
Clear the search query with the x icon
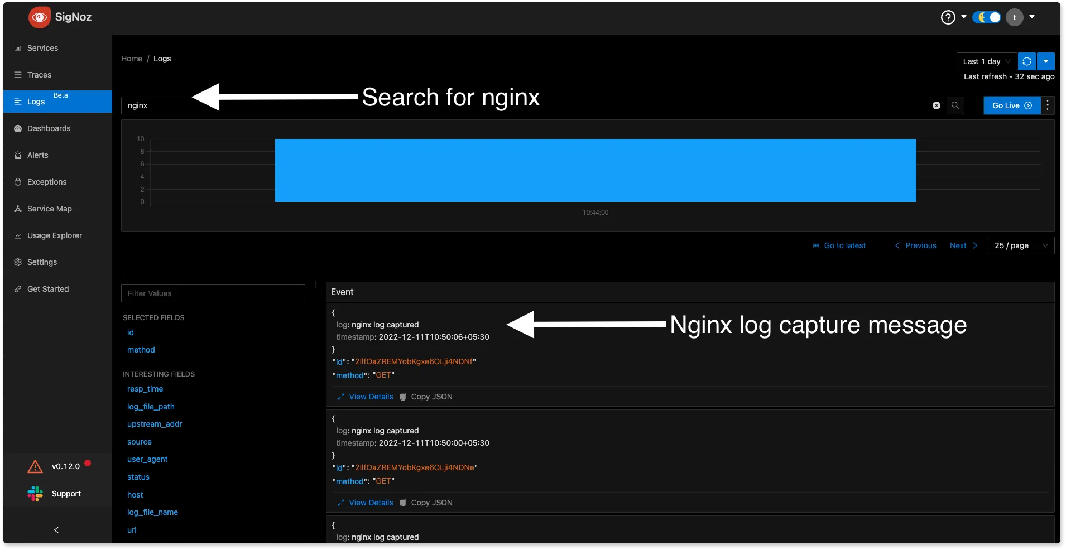[937, 105]
